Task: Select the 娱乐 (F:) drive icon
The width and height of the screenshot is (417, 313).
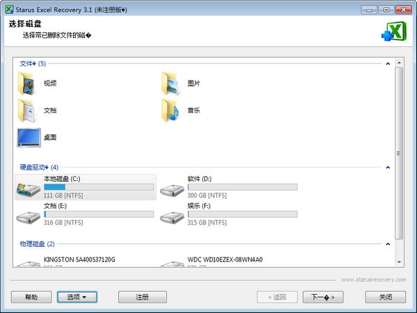Action: 172,216
